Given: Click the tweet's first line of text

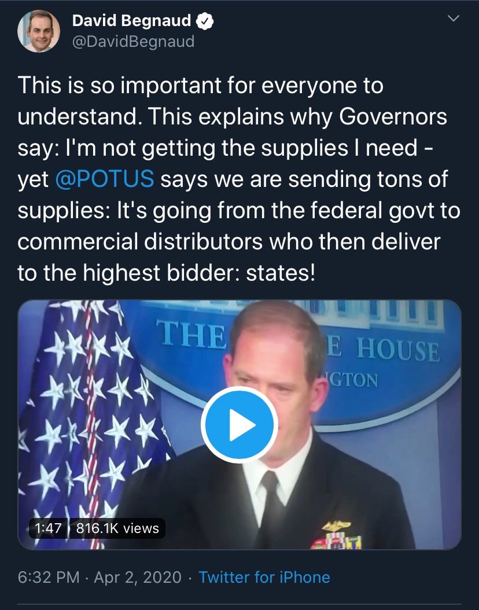Looking at the screenshot, I should [x=201, y=85].
